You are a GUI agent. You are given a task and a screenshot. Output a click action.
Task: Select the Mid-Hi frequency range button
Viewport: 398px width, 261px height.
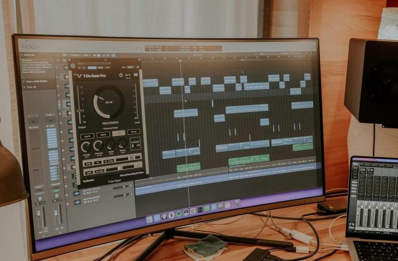pyautogui.click(x=103, y=135)
